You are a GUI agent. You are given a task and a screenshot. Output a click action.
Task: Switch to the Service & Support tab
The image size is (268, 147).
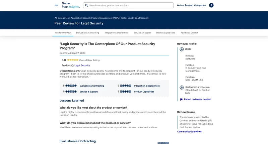[142, 33]
